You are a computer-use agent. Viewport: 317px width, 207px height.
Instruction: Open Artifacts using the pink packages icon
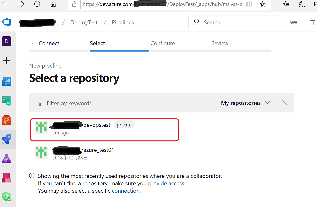pos(6,178)
